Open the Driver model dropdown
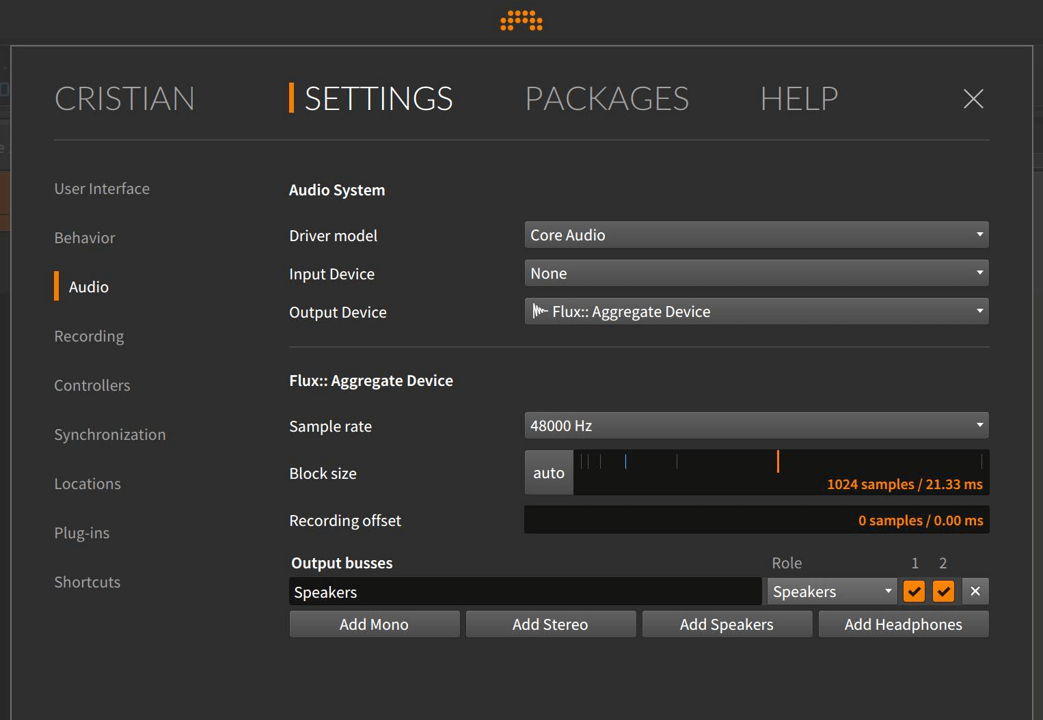Screen dimensions: 1043x720 (x=756, y=235)
